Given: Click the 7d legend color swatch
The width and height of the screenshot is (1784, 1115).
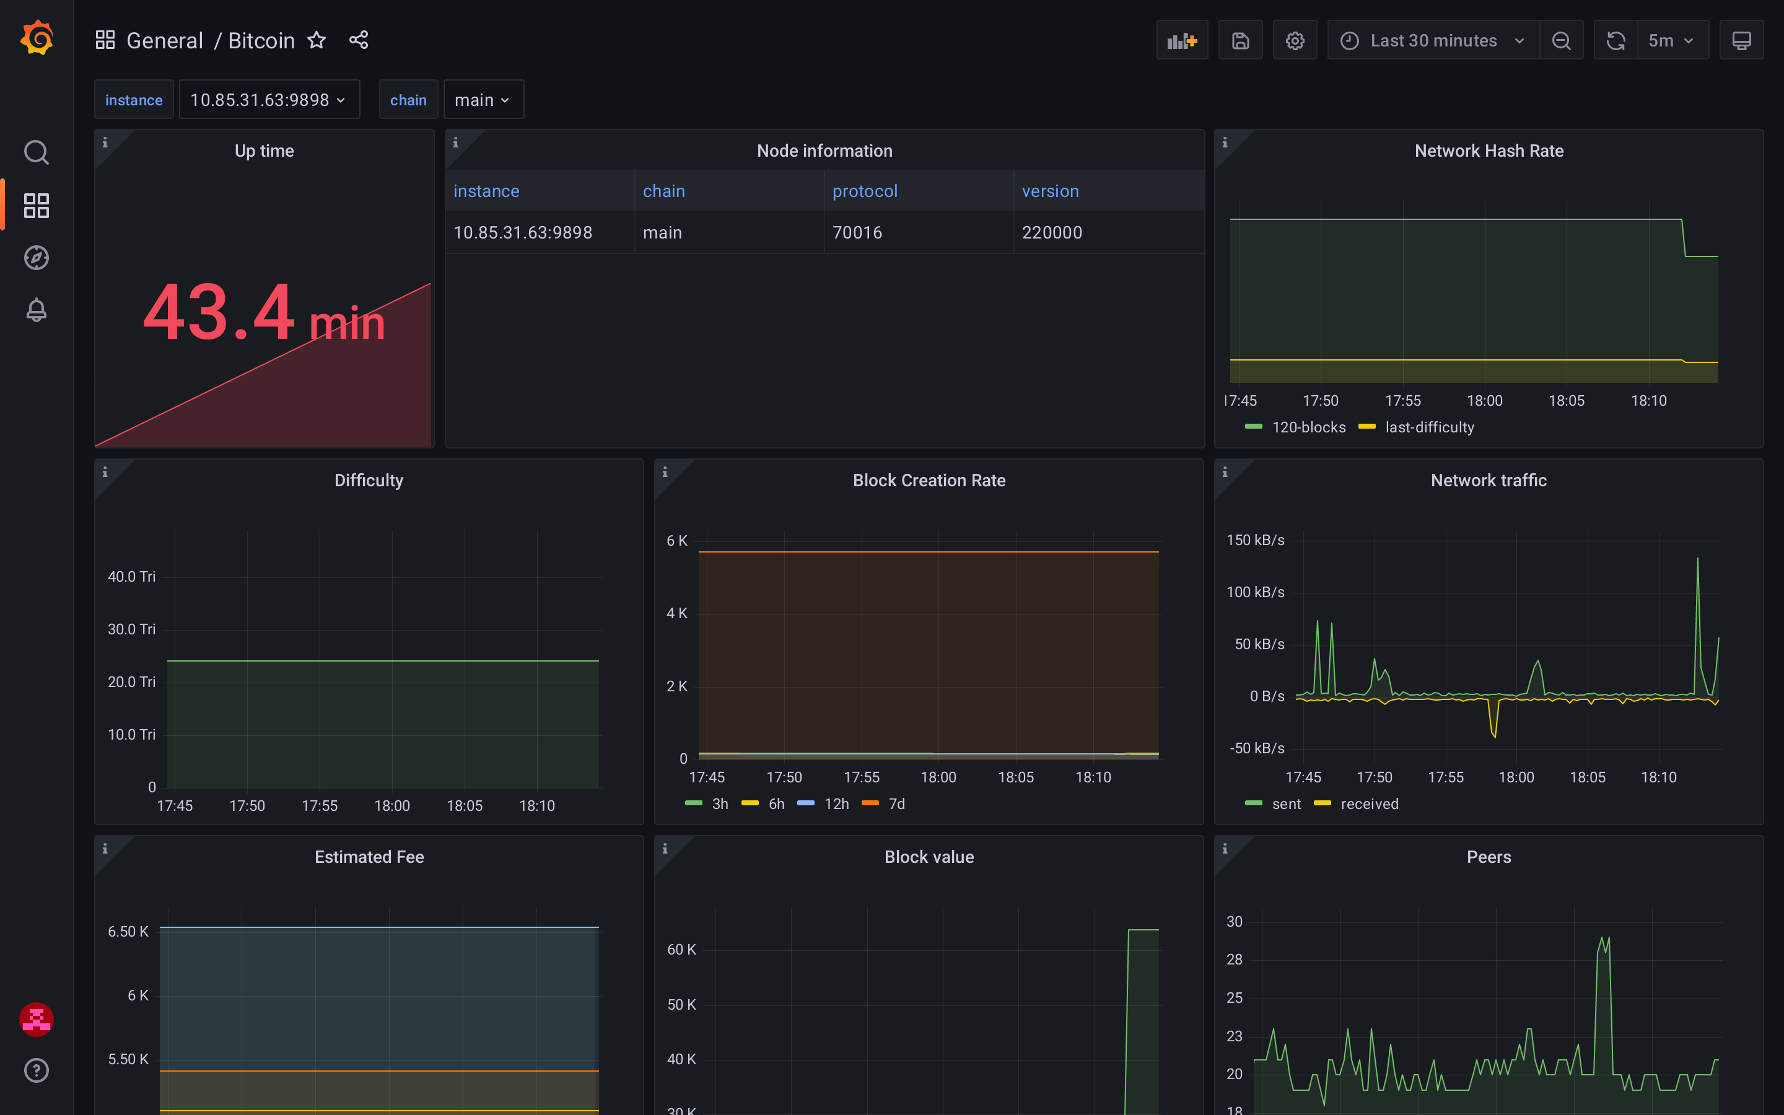Looking at the screenshot, I should click(x=870, y=804).
